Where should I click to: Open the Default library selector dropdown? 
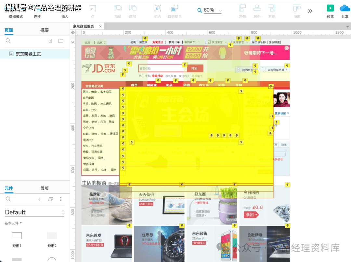(35, 212)
